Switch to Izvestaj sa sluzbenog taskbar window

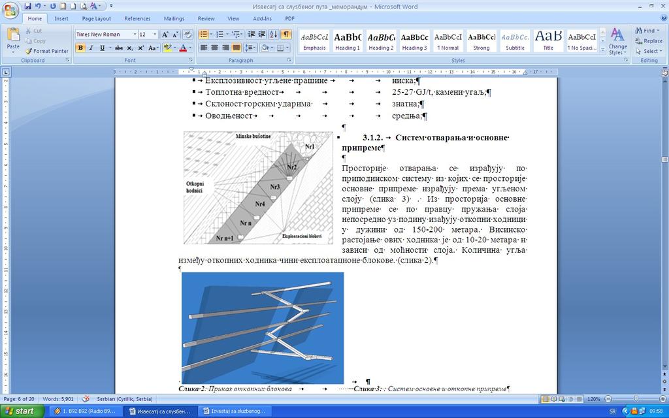click(235, 411)
